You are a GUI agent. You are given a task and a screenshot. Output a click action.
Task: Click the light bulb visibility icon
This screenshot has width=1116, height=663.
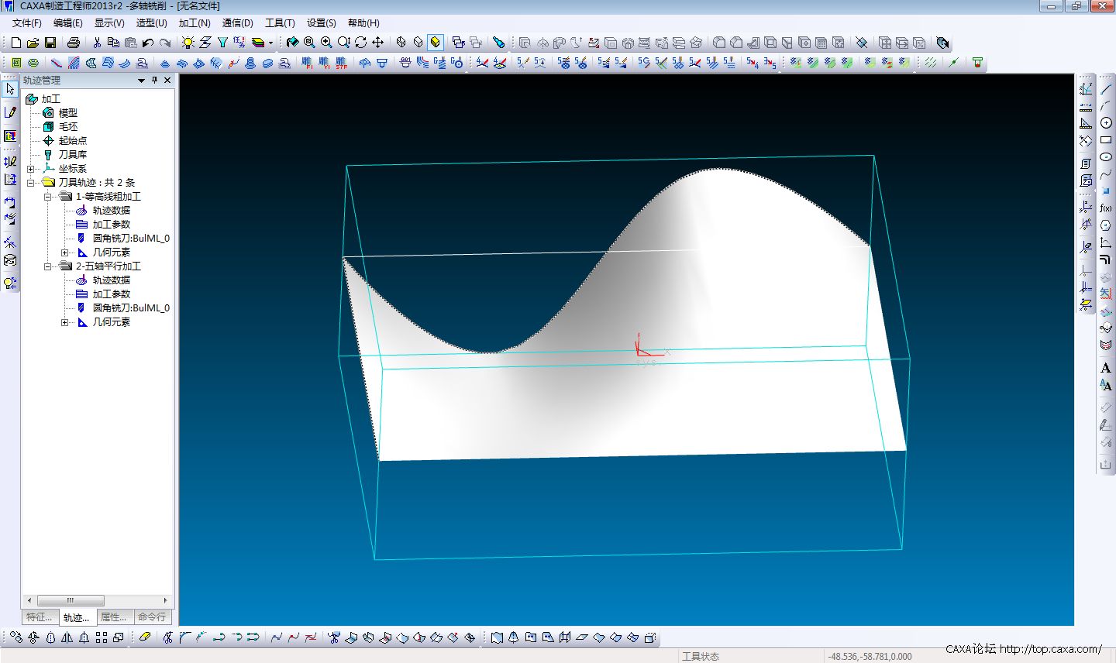188,43
